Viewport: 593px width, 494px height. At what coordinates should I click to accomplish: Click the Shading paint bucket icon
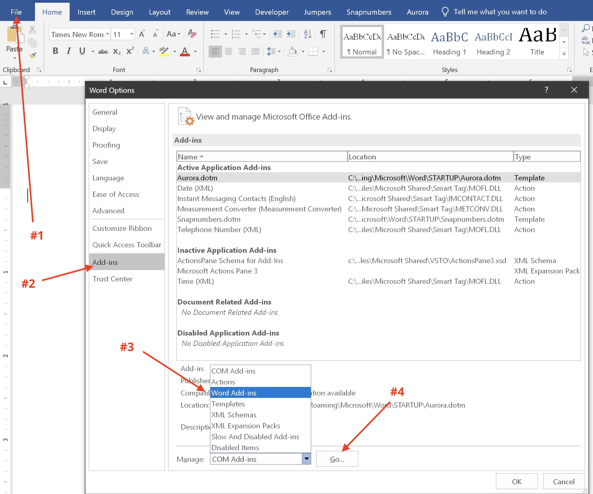point(293,51)
